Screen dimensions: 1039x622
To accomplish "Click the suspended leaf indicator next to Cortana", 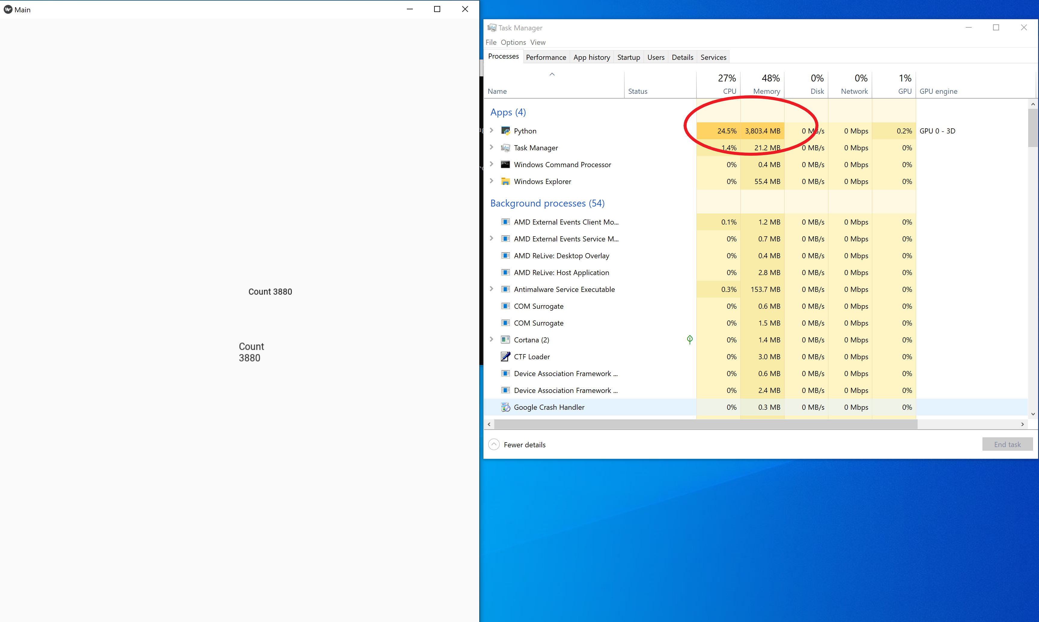I will 689,339.
